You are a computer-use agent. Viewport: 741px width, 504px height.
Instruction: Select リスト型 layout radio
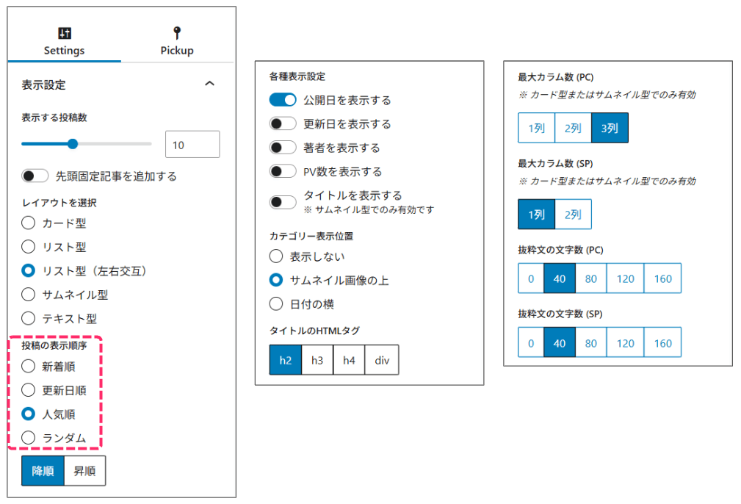tap(29, 246)
